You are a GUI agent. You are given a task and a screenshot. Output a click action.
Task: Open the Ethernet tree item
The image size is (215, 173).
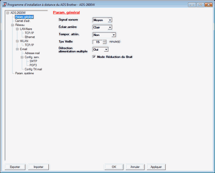[x=30, y=37]
